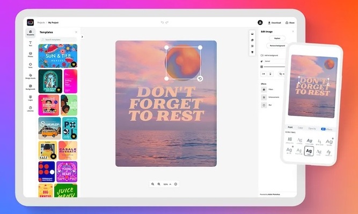Open the Casale Rossack template

click(x=68, y=150)
